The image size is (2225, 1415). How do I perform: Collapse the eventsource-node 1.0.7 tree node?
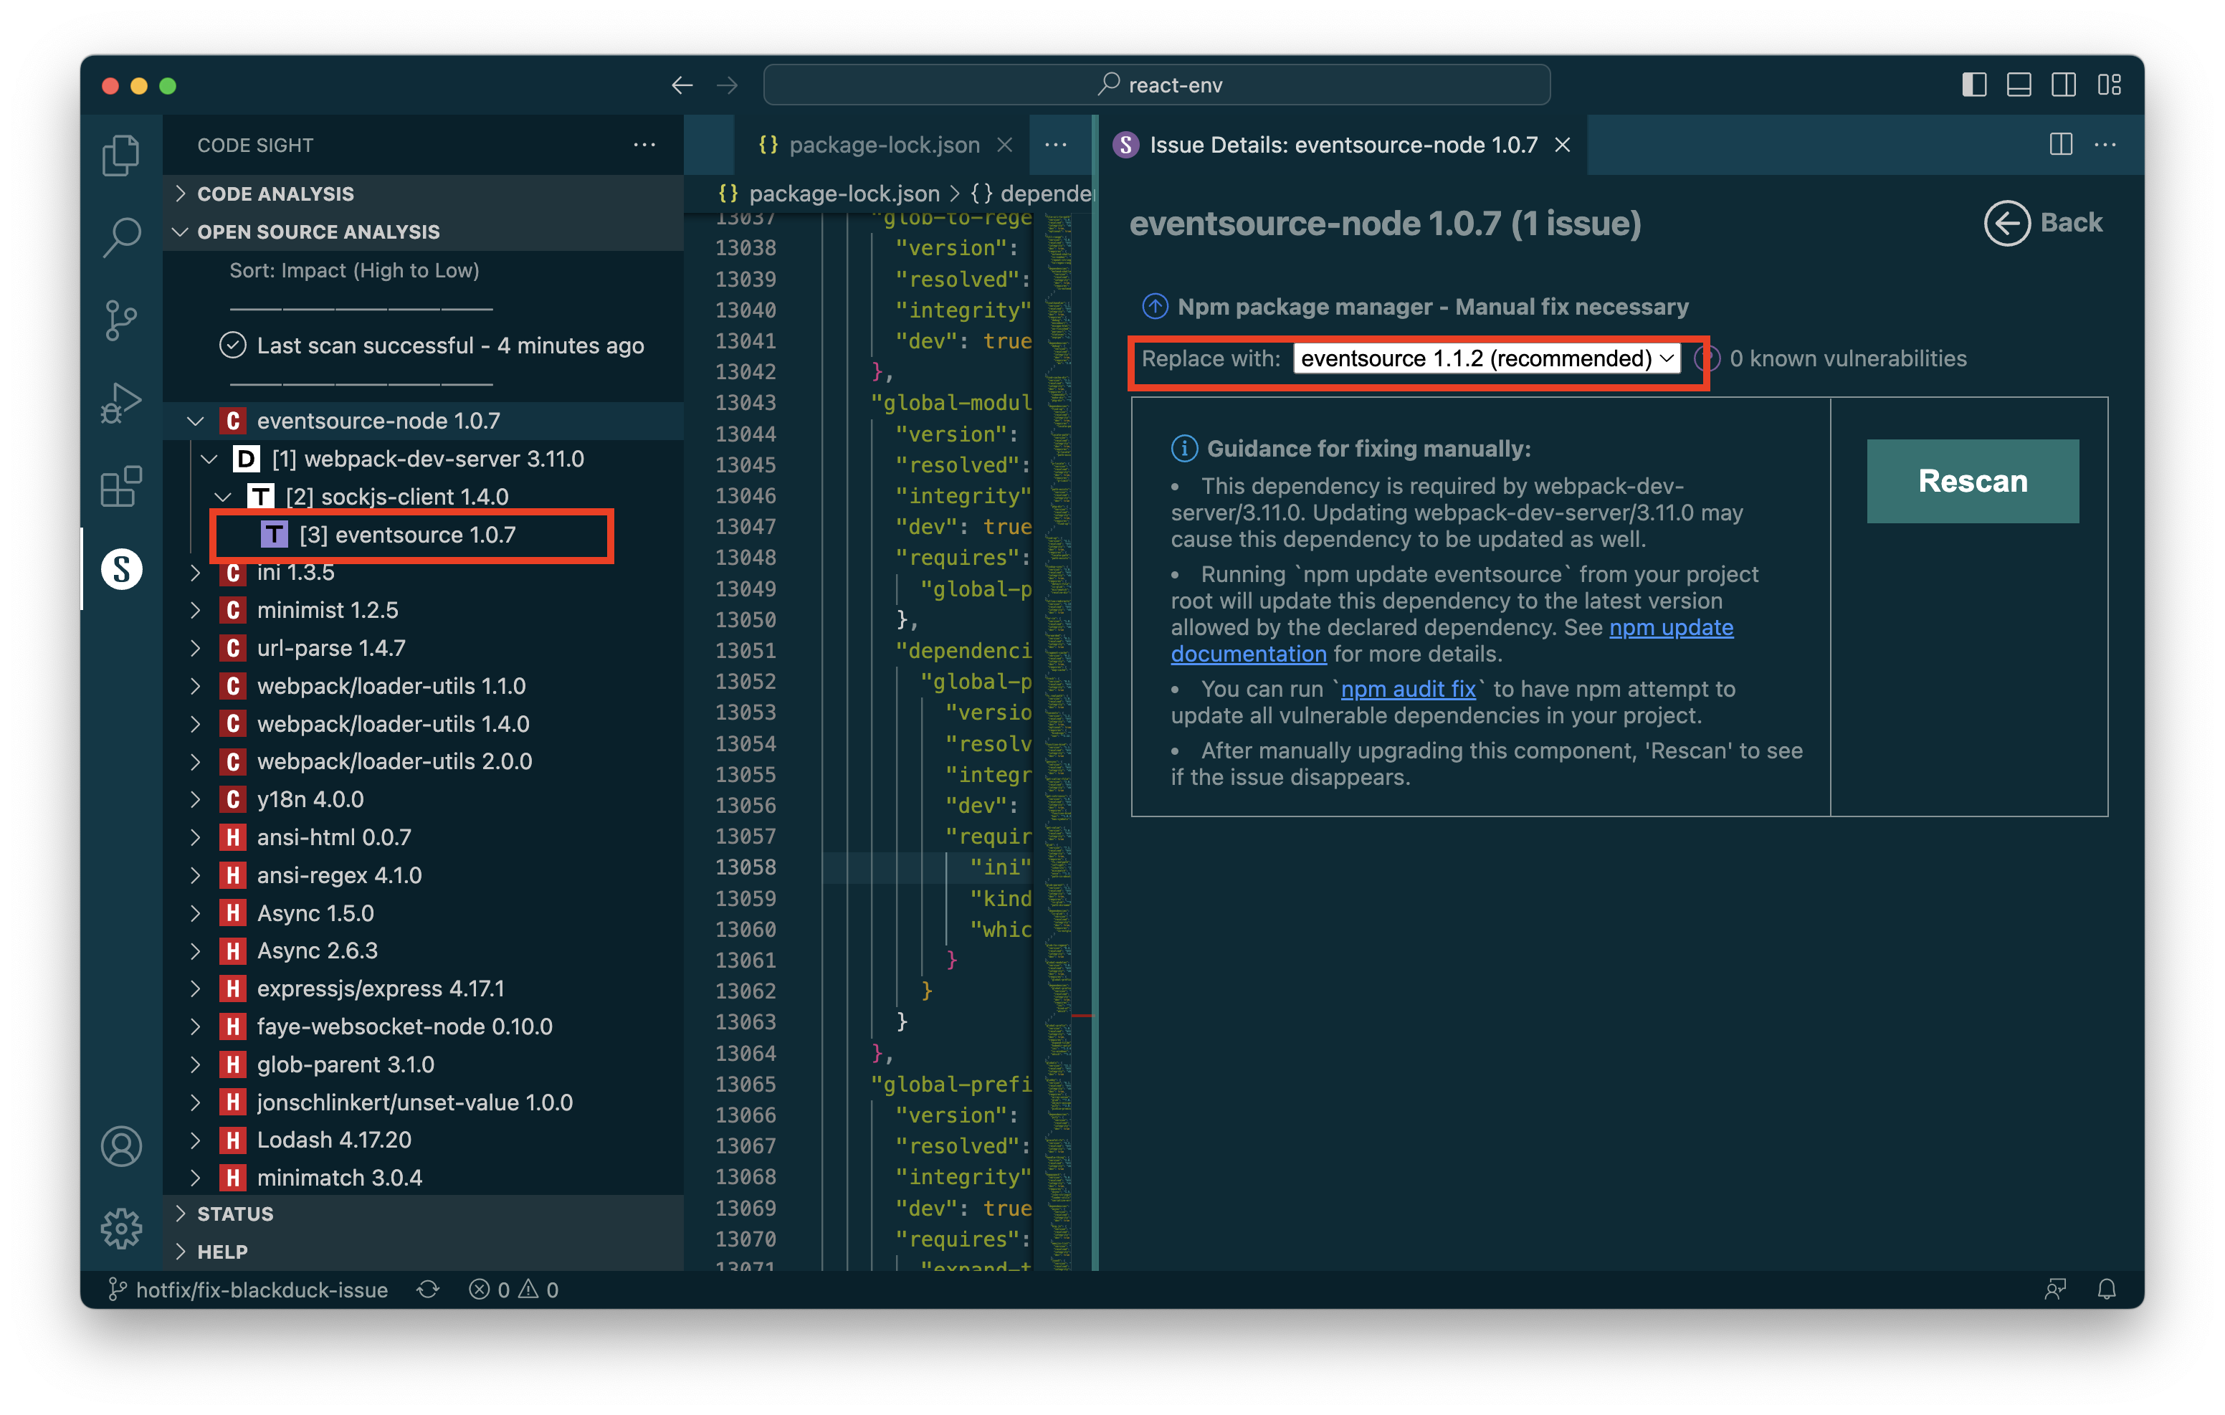tap(196, 421)
